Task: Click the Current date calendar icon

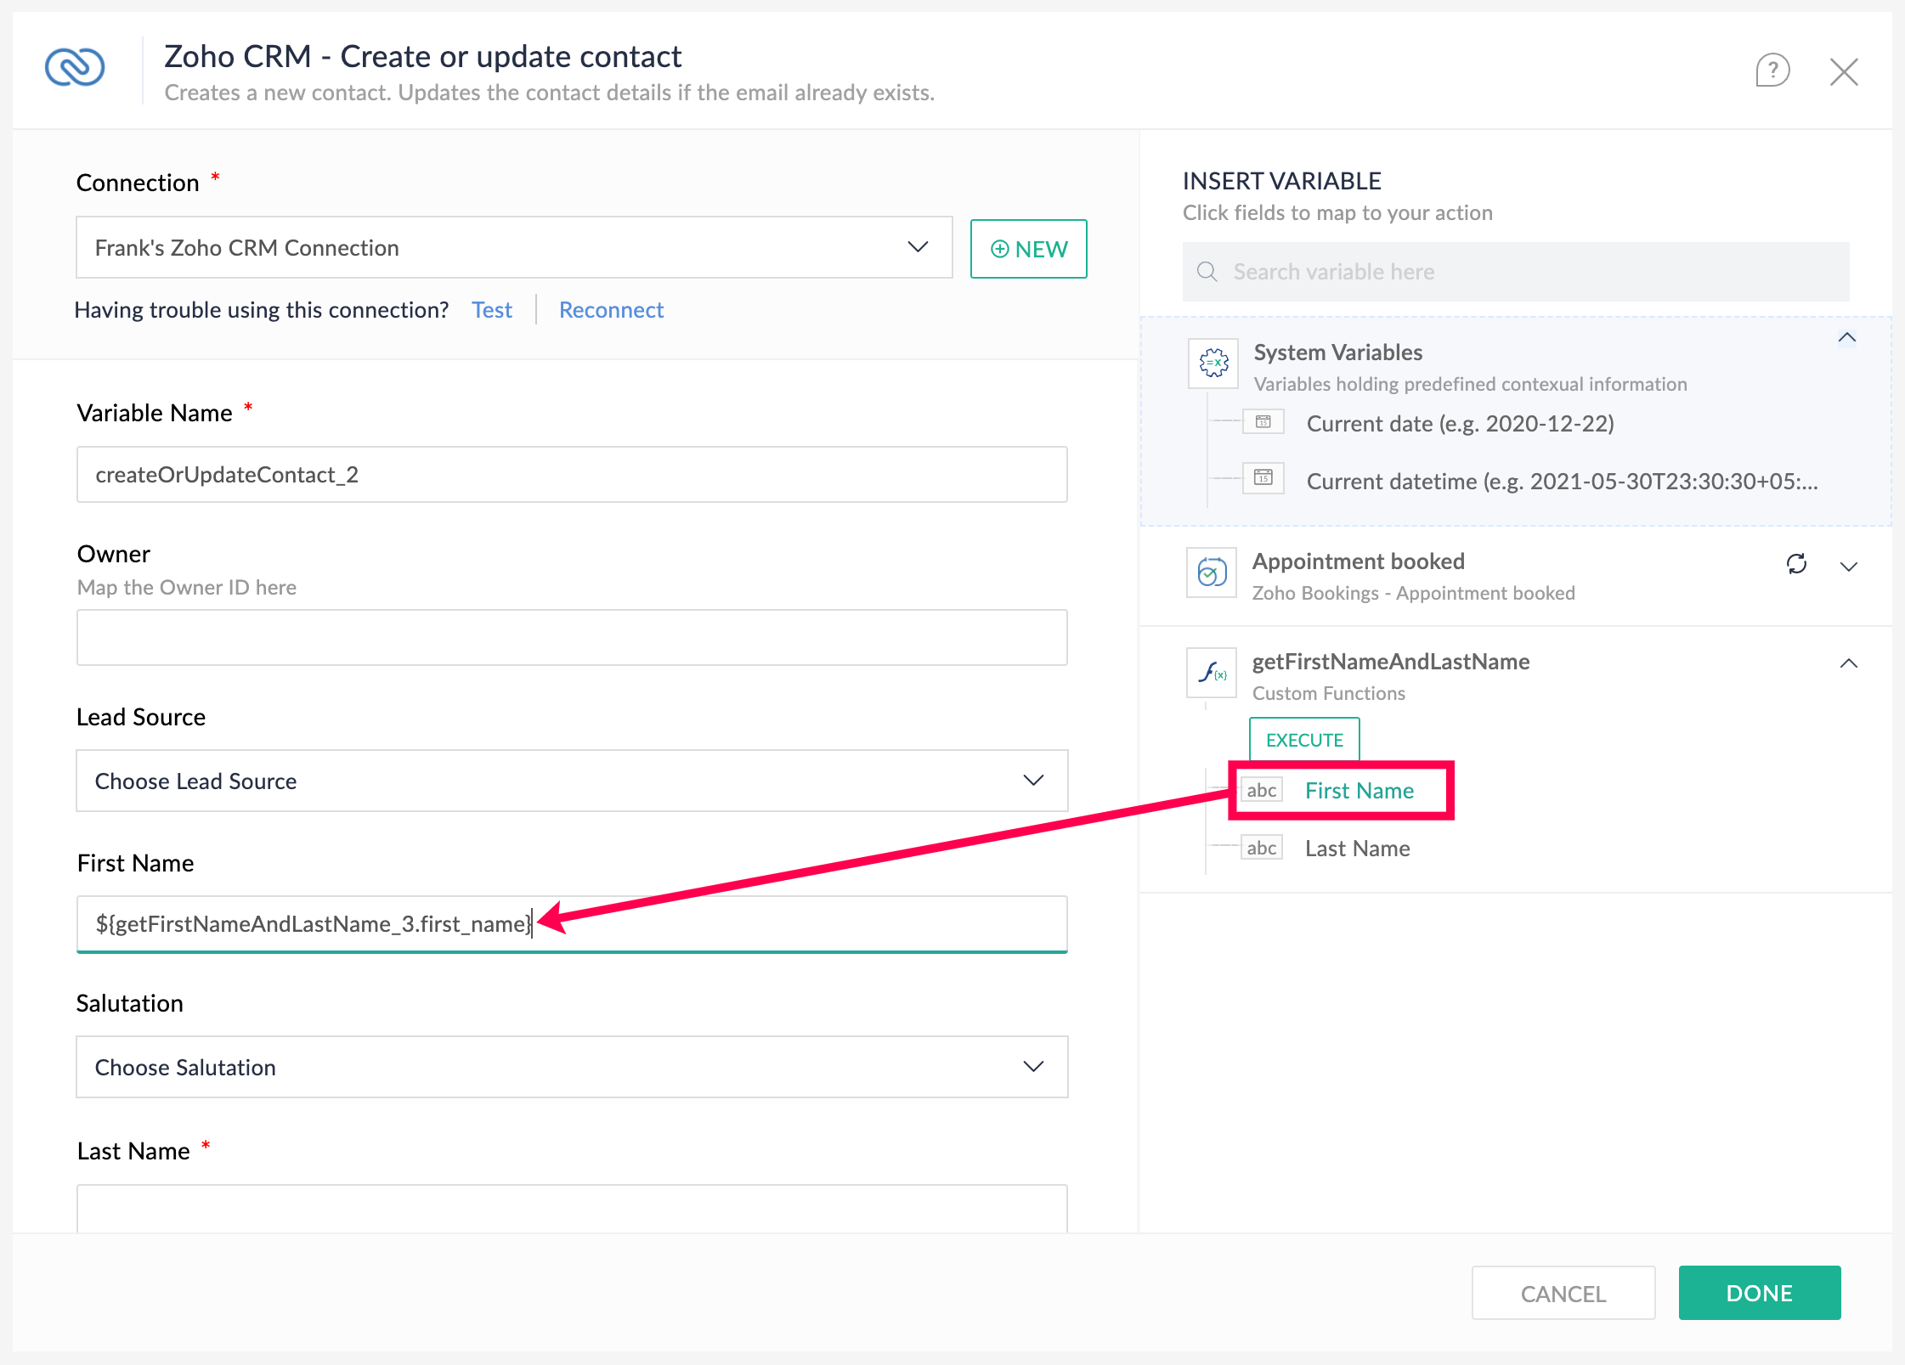Action: [x=1263, y=421]
